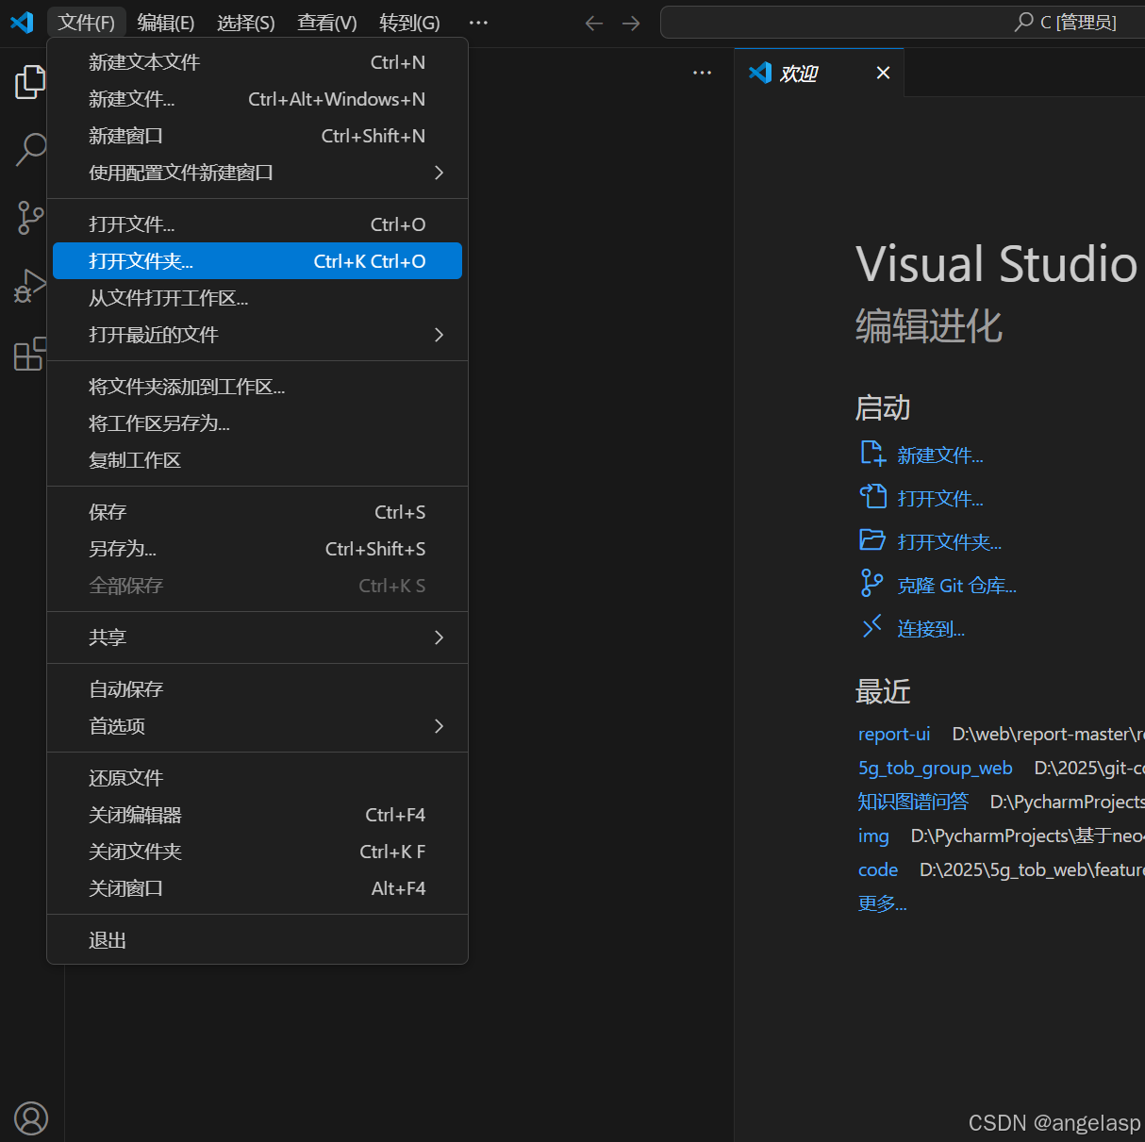Expand the 共享 submenu
This screenshot has width=1145, height=1142.
tap(257, 637)
